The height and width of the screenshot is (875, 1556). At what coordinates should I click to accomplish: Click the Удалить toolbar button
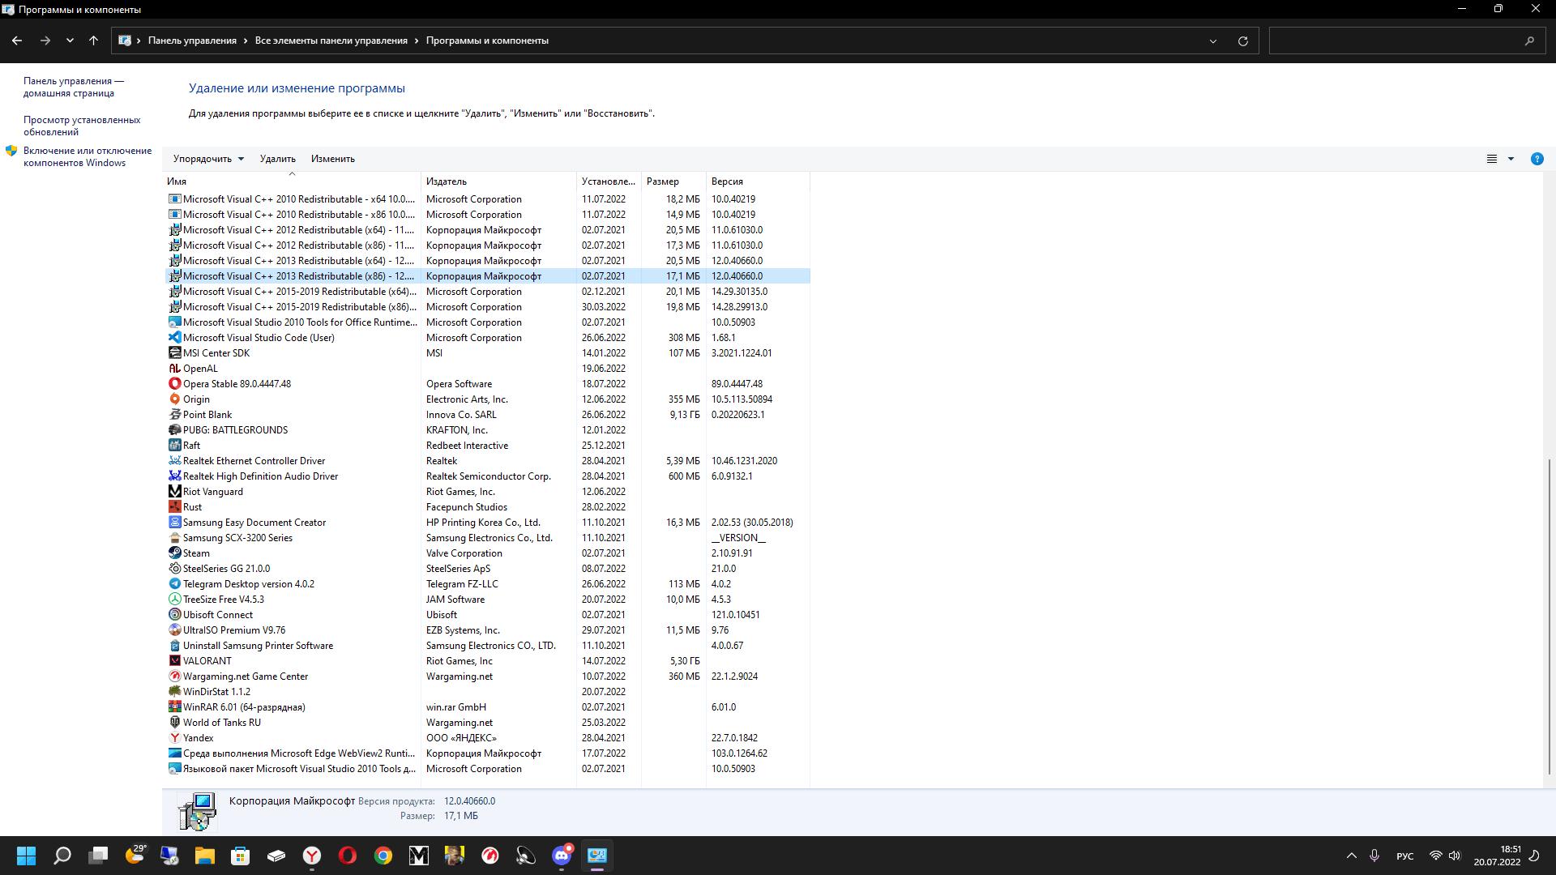[x=277, y=159]
